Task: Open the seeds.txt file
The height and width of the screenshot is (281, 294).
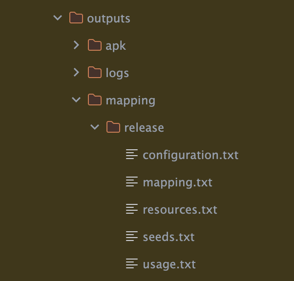Action: tap(168, 237)
